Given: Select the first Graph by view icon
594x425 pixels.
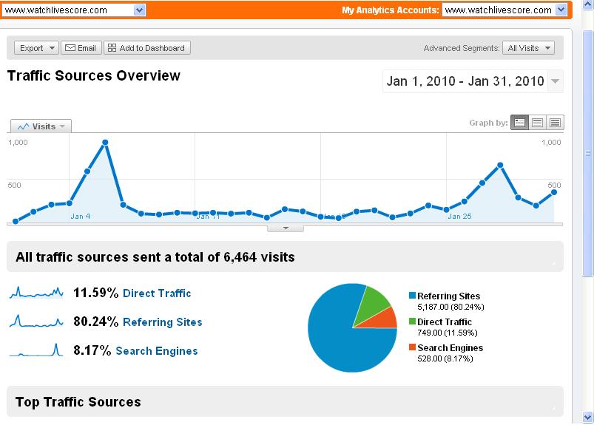Looking at the screenshot, I should click(x=519, y=122).
